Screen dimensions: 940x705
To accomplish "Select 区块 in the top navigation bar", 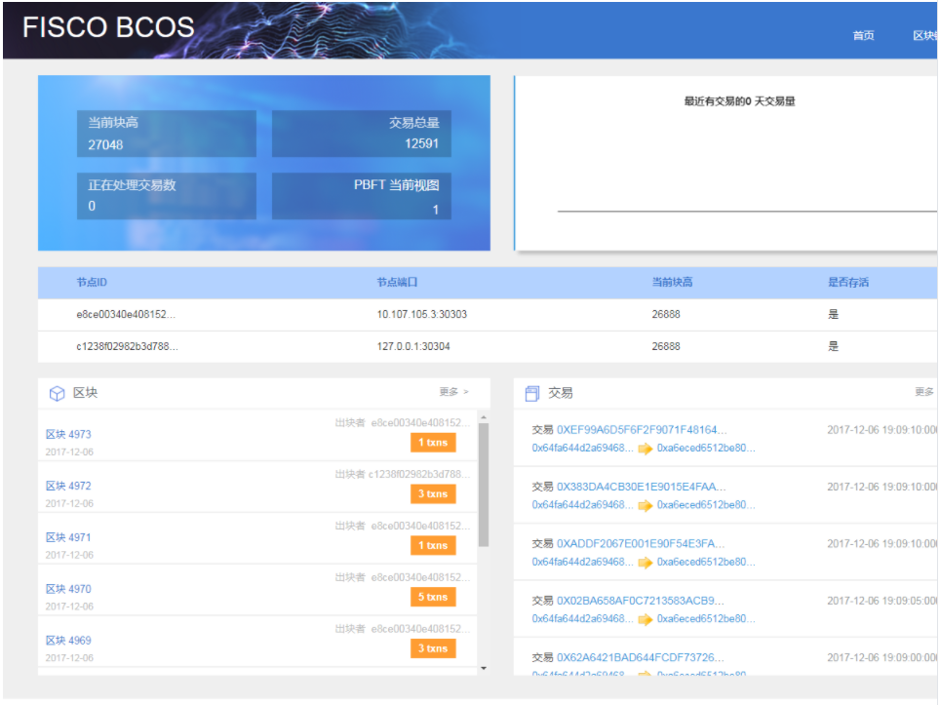I will tap(924, 34).
